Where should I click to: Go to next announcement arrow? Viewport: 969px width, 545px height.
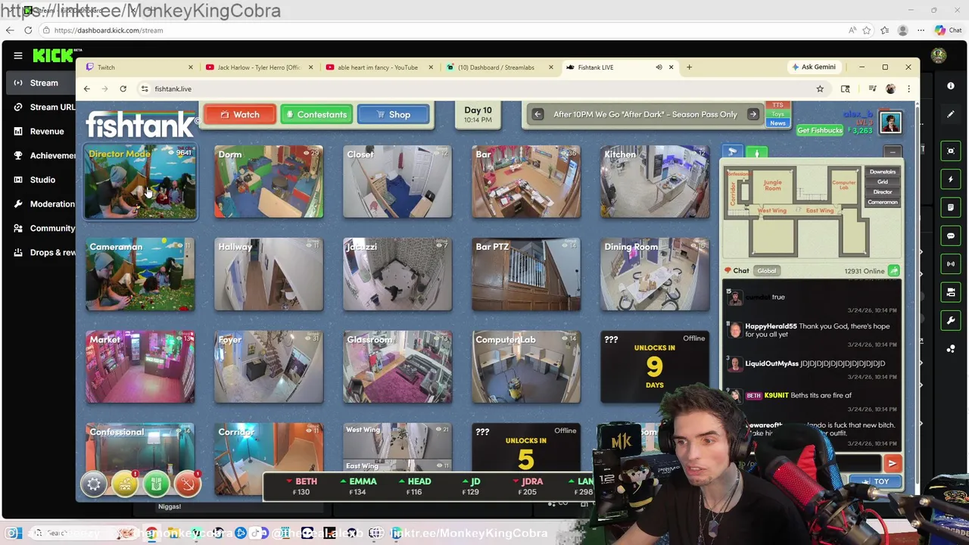point(752,114)
